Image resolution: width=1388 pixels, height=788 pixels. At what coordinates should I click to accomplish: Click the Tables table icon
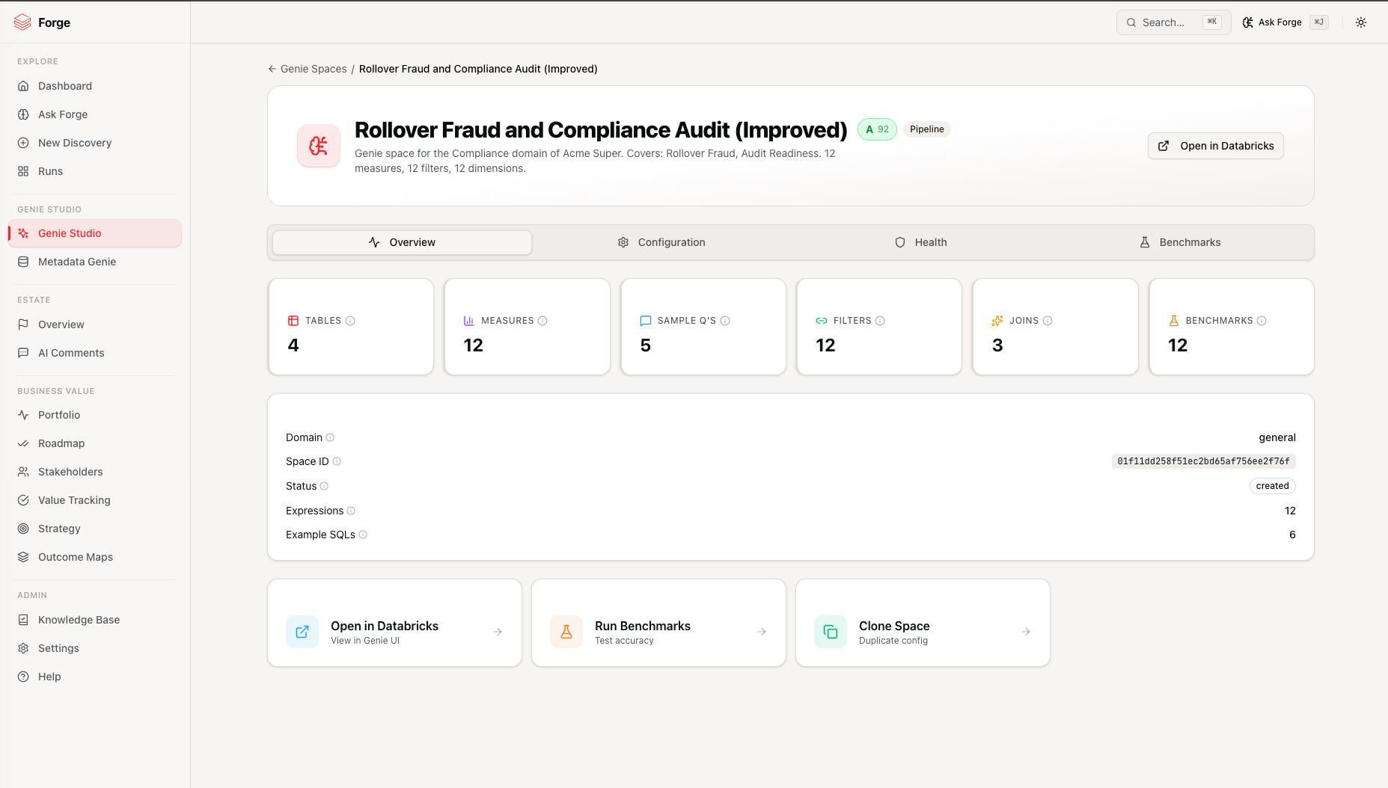click(293, 321)
